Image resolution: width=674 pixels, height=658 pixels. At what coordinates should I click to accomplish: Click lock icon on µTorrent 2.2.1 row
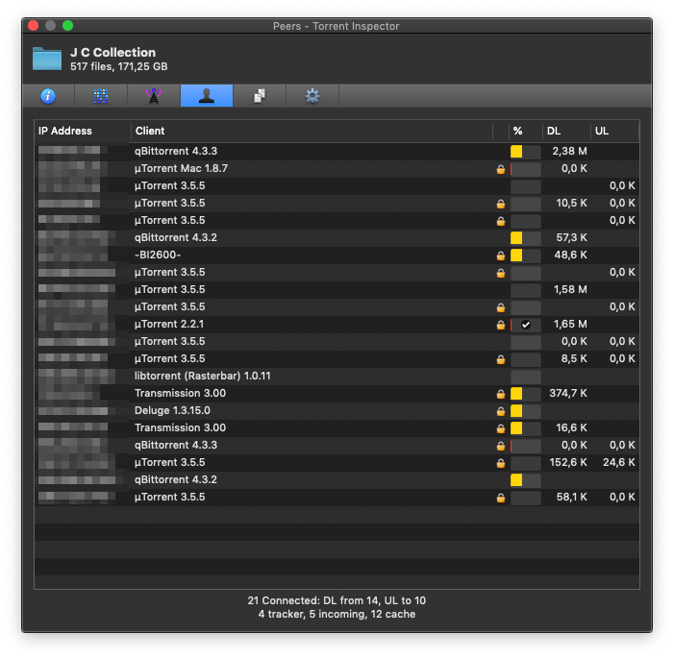(500, 325)
